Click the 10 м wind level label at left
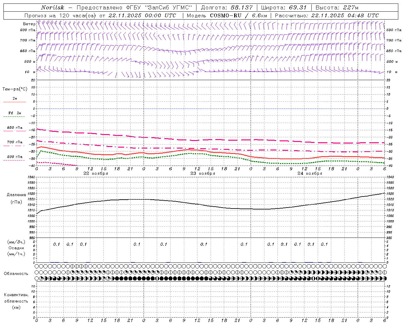This screenshot has width=403, height=323. click(30, 72)
